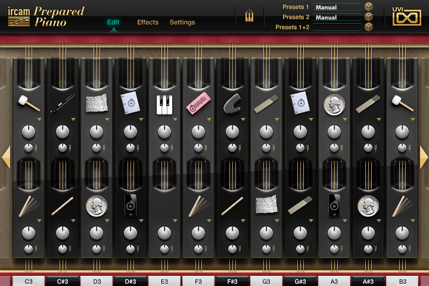Click the UVI logo
This screenshot has width=429, height=286.
(x=406, y=17)
